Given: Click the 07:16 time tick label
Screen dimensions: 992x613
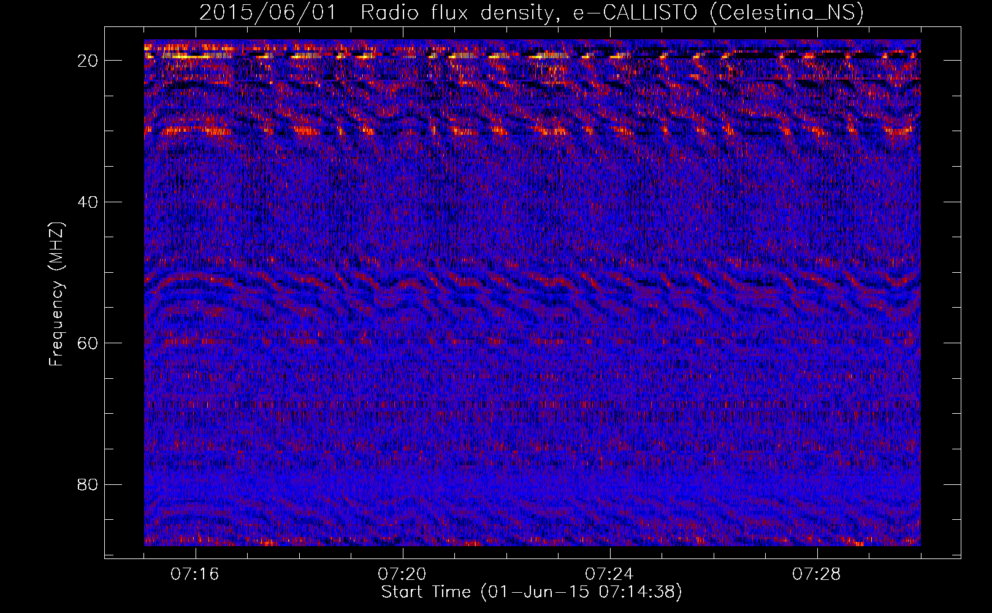Looking at the screenshot, I should 195,574.
